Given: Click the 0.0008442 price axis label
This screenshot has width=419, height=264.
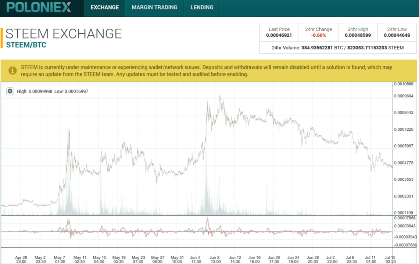Looking at the screenshot, I should 404,112.
